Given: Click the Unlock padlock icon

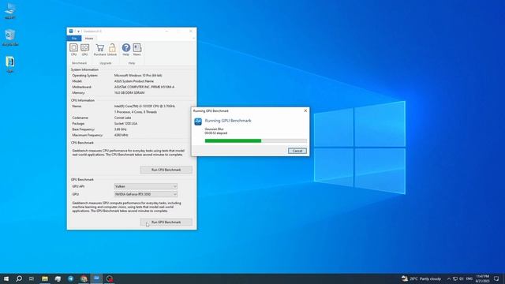Looking at the screenshot, I should click(x=112, y=50).
